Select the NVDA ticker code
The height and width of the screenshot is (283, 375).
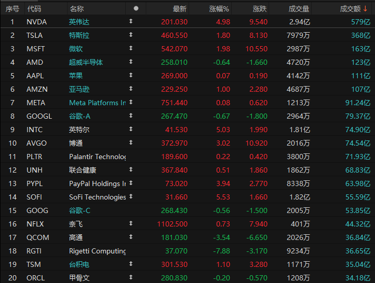click(x=36, y=22)
